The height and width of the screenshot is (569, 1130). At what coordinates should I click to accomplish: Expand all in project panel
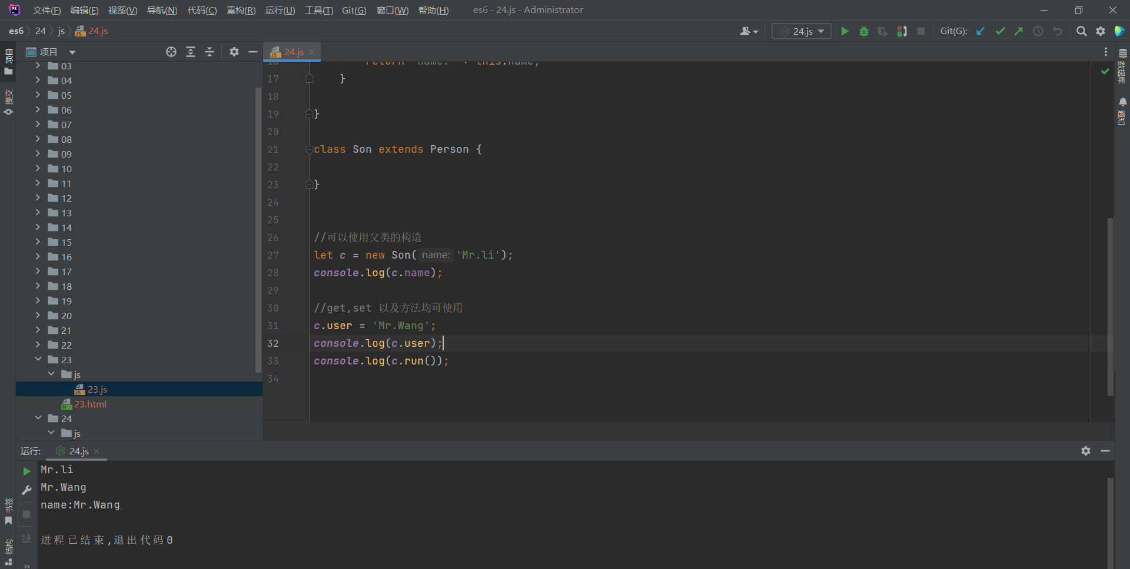click(191, 52)
